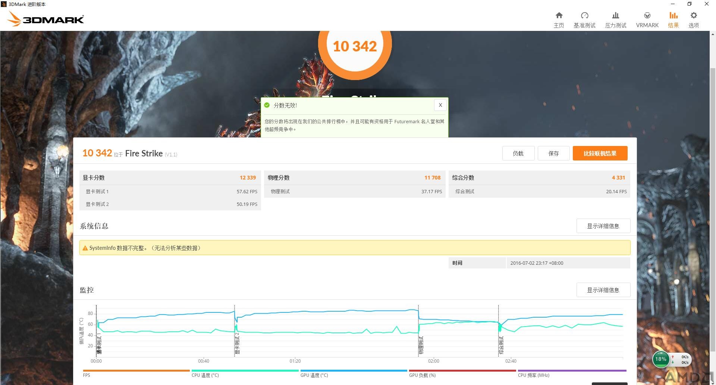Click the green checkmark icon in 分数无效 notice
Screen dimensions: 716x385
click(267, 105)
